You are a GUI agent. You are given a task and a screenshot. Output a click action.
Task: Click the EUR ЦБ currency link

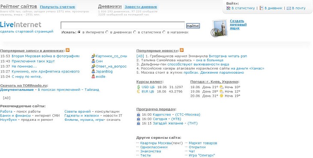pyautogui.click(x=148, y=92)
